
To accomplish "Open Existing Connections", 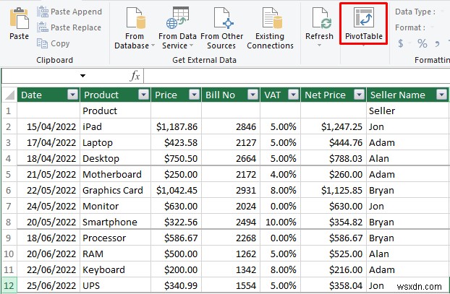I will point(270,28).
